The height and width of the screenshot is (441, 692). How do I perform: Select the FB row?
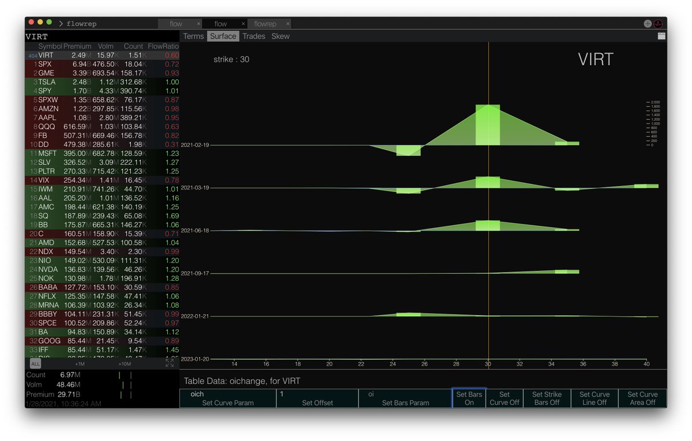[102, 135]
